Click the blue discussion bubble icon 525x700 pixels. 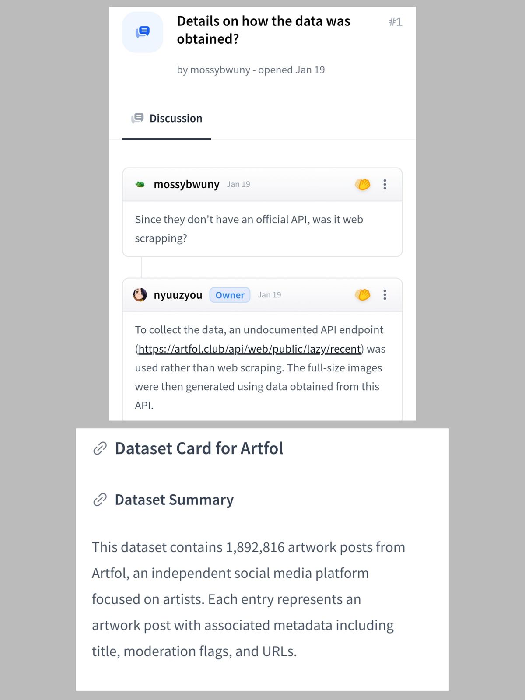click(143, 32)
